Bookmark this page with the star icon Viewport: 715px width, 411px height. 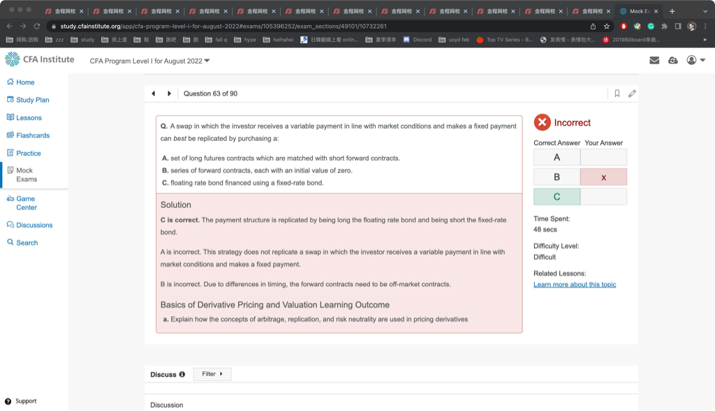pos(607,27)
